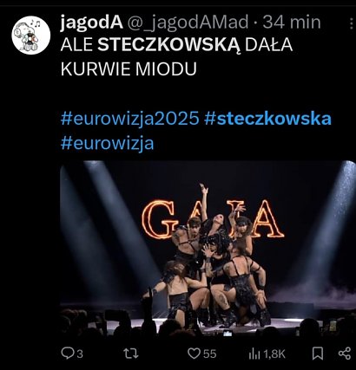This screenshot has height=370, width=356.
Task: Open the #eurowizja2025 hashtag
Action: [x=130, y=119]
